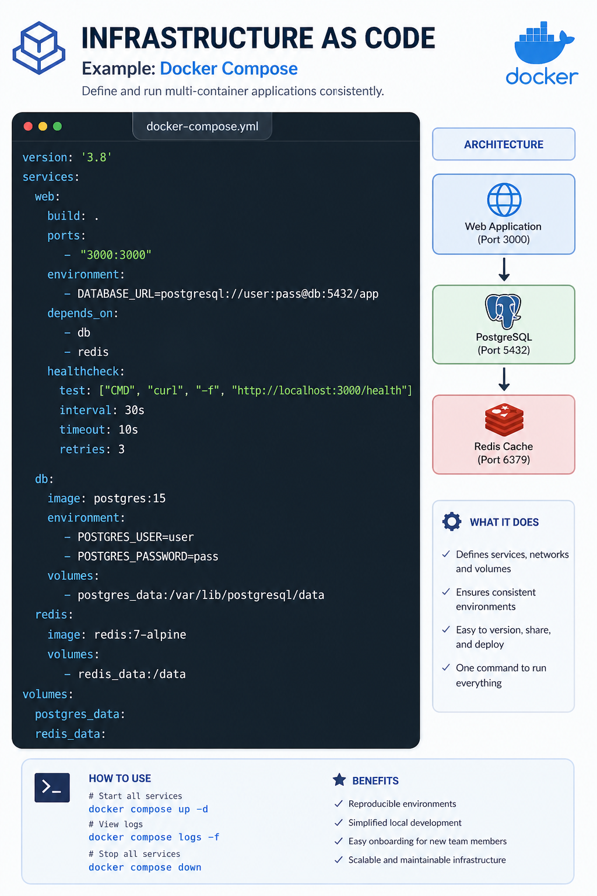Click the ARCHITECTURE header box
This screenshot has height=896, width=597.
(504, 144)
